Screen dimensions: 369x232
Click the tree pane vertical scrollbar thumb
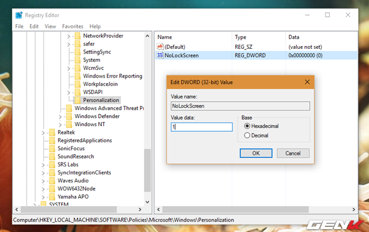tap(148, 170)
